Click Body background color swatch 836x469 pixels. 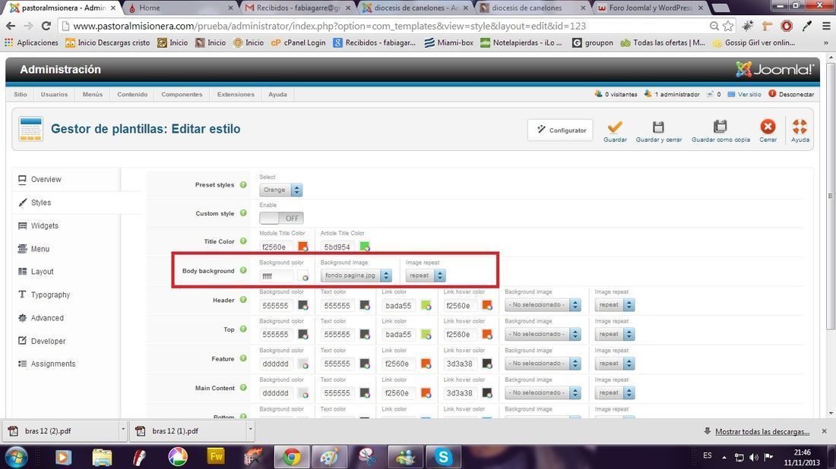[302, 276]
